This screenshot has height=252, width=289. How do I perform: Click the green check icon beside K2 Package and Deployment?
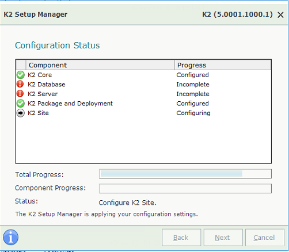tap(21, 104)
